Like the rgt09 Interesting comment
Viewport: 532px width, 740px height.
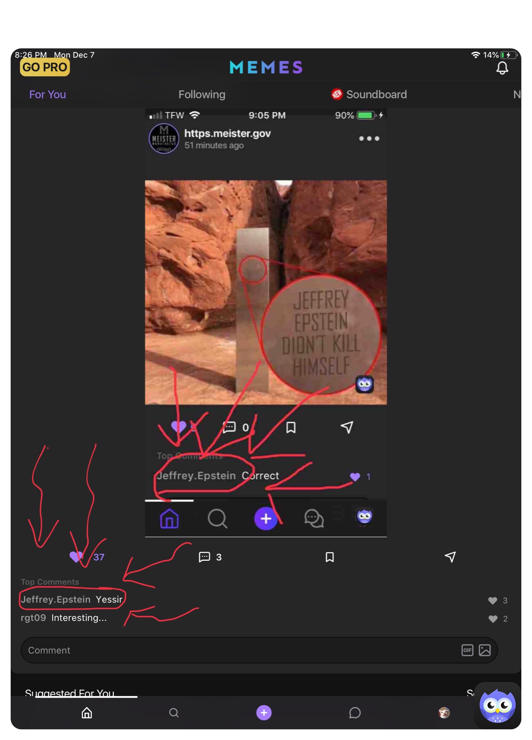pyautogui.click(x=493, y=619)
